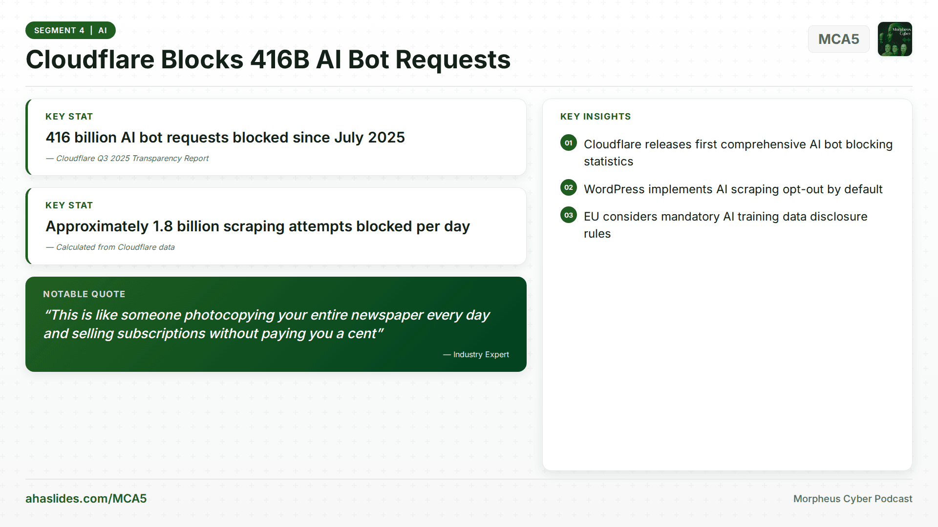Click the MCA5 code badge
938x527 pixels.
pos(838,39)
